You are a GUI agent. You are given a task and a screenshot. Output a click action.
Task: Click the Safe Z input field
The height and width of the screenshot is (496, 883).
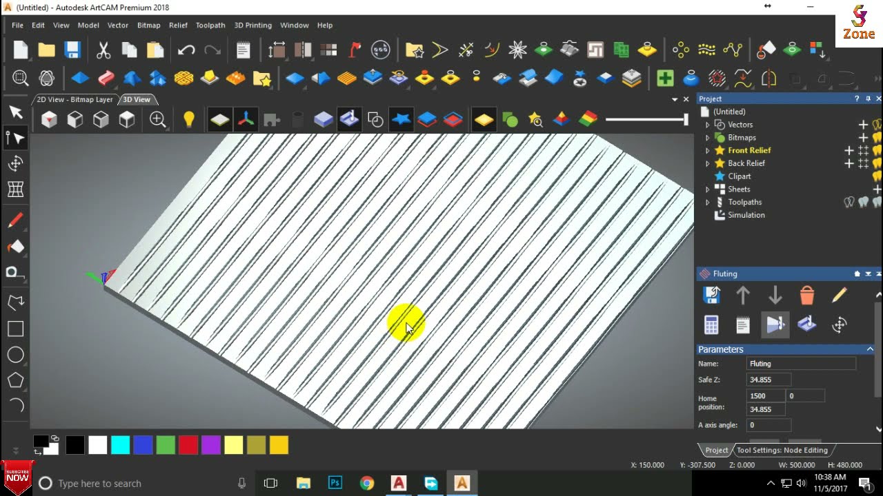click(768, 380)
